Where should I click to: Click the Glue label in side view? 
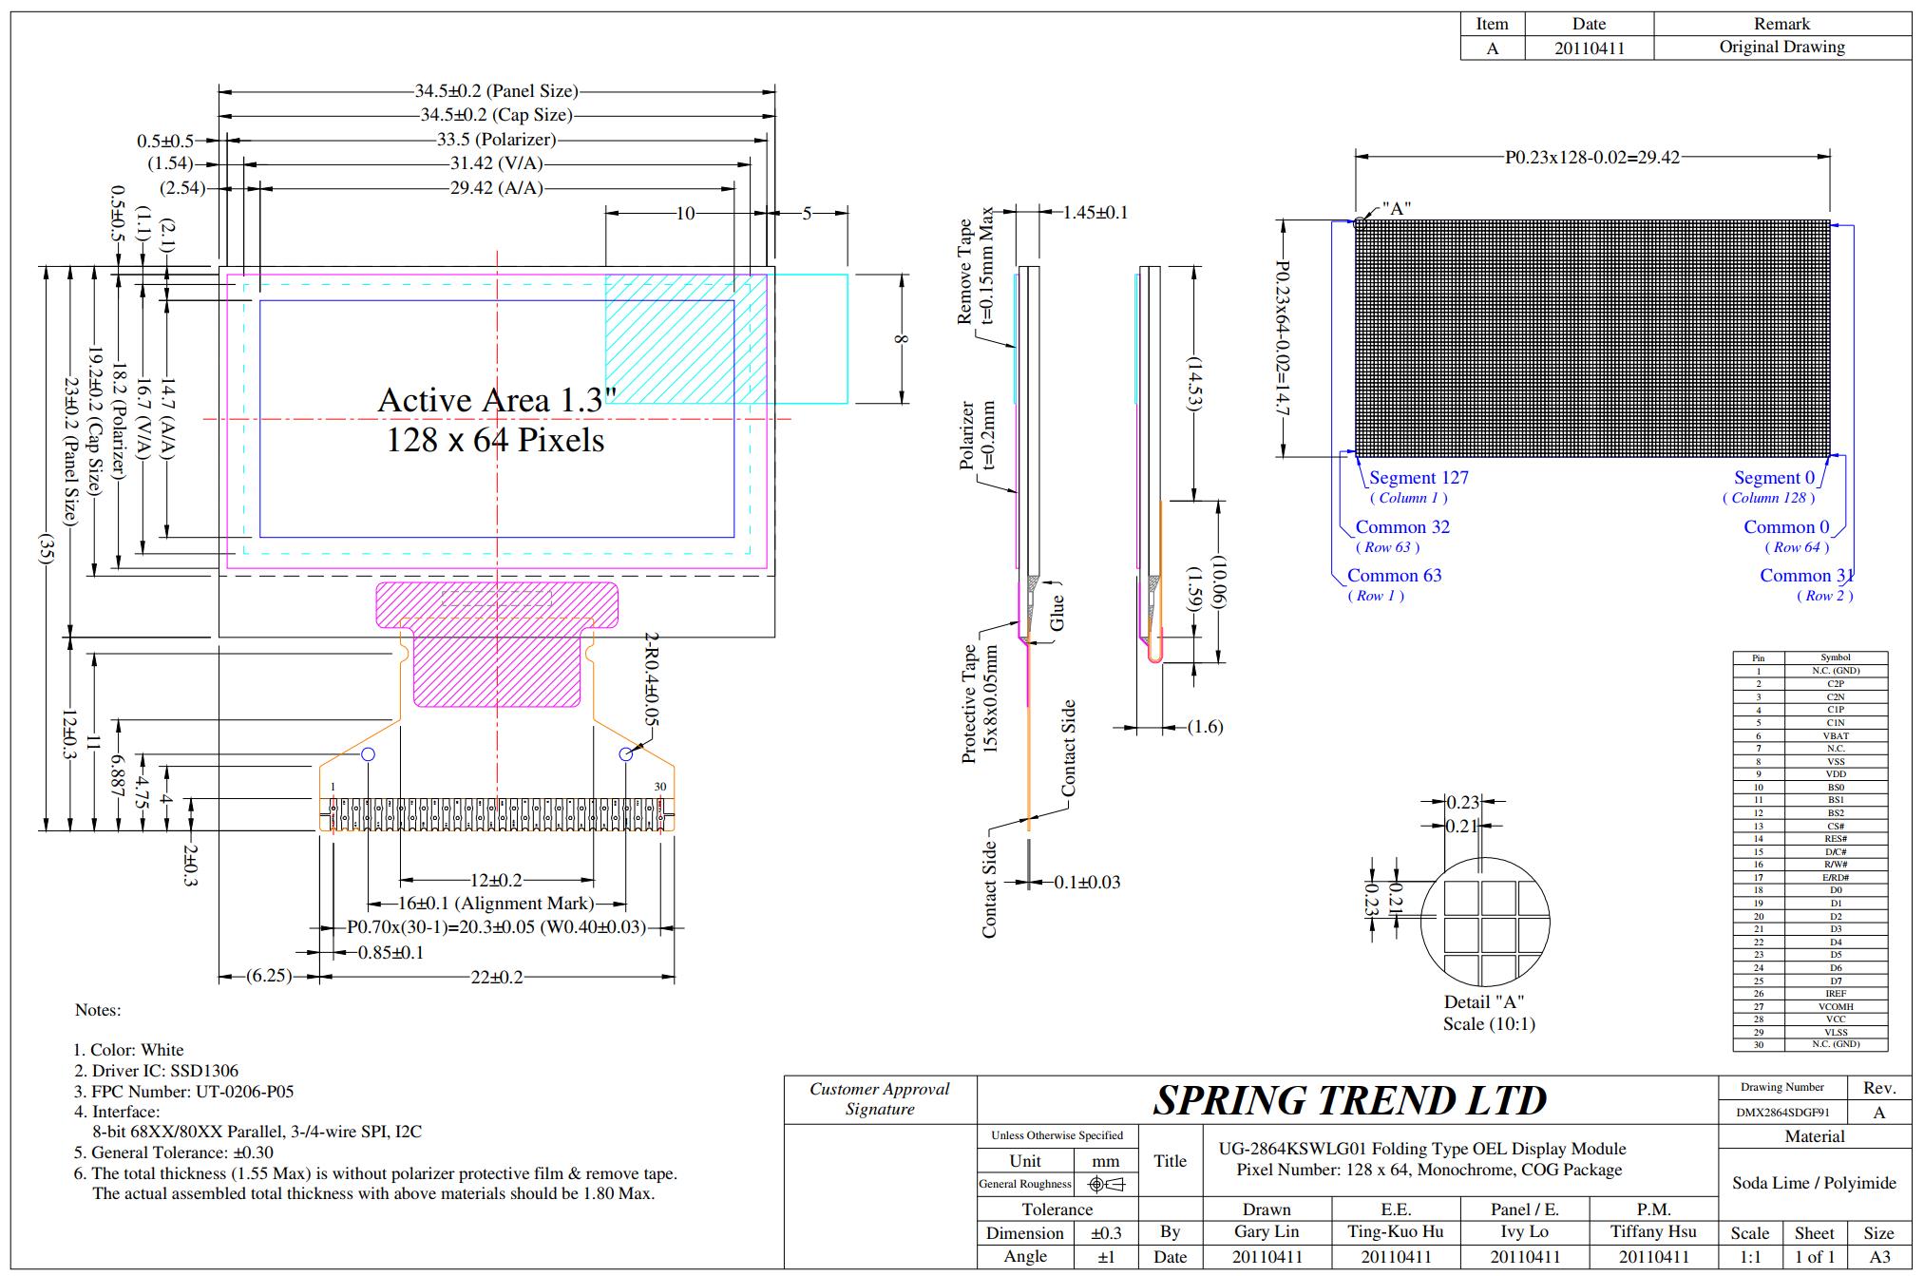click(x=1057, y=613)
